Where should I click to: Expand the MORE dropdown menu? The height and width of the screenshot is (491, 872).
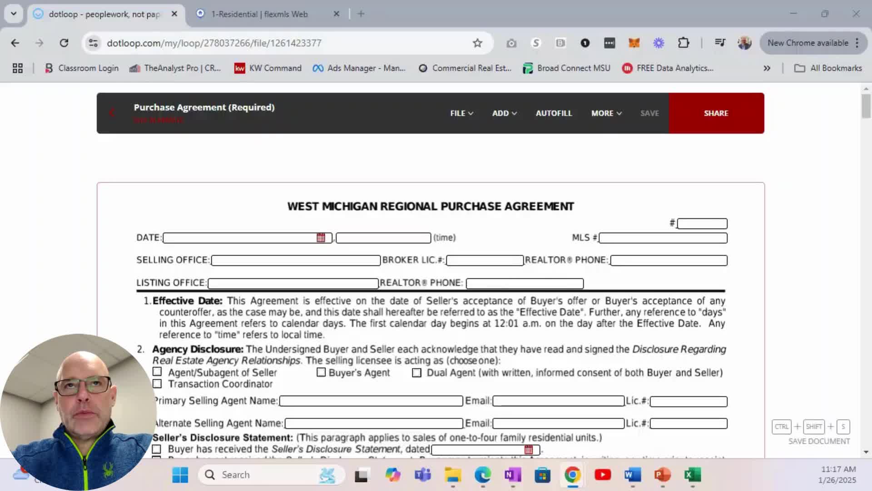click(606, 113)
